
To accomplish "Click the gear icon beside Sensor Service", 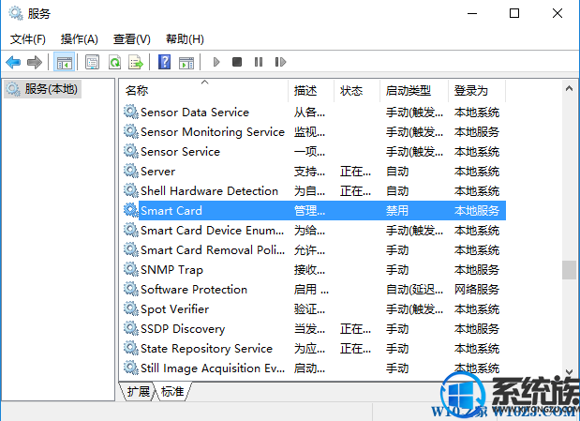I will pyautogui.click(x=130, y=152).
